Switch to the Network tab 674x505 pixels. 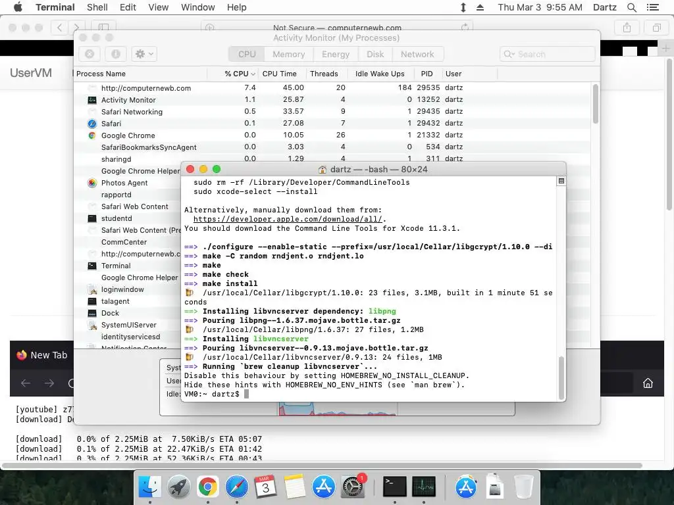[x=417, y=54]
